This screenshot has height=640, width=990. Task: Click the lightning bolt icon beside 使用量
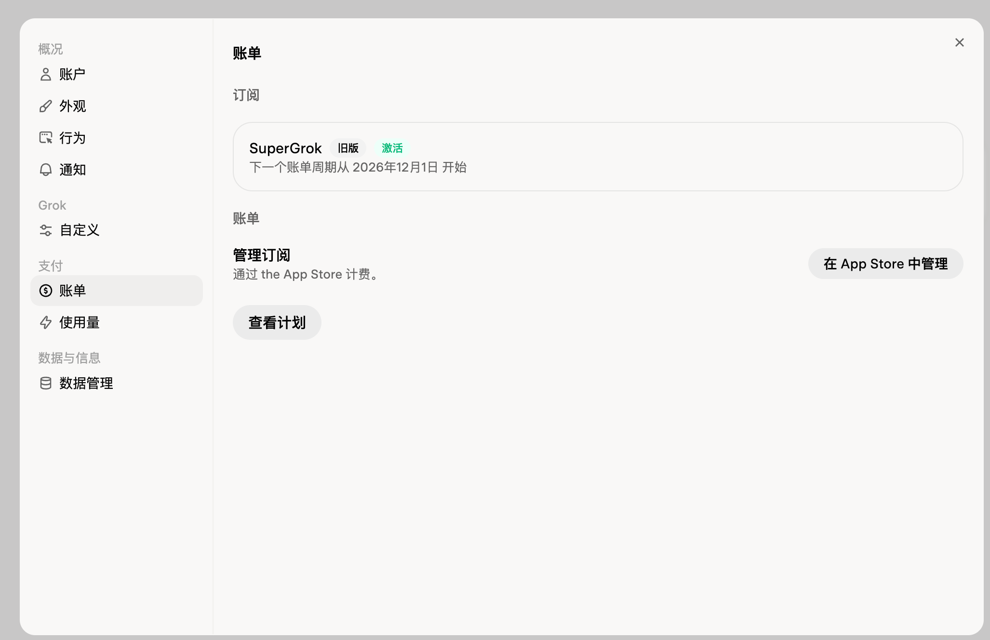coord(46,322)
